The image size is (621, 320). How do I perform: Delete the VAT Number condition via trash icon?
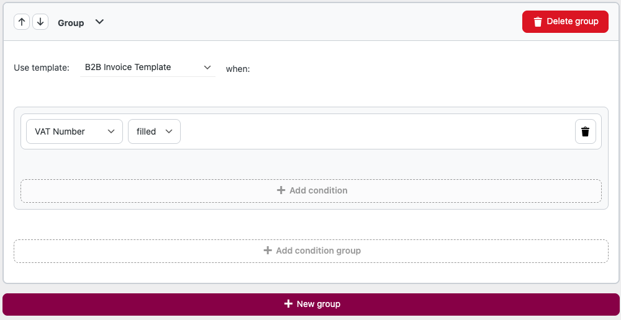pyautogui.click(x=586, y=131)
